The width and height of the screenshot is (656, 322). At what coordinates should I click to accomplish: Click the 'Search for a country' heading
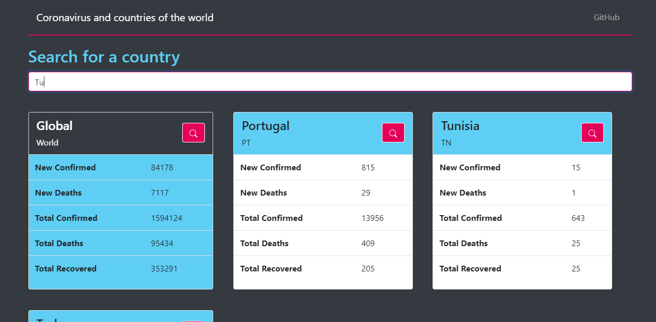(x=104, y=57)
